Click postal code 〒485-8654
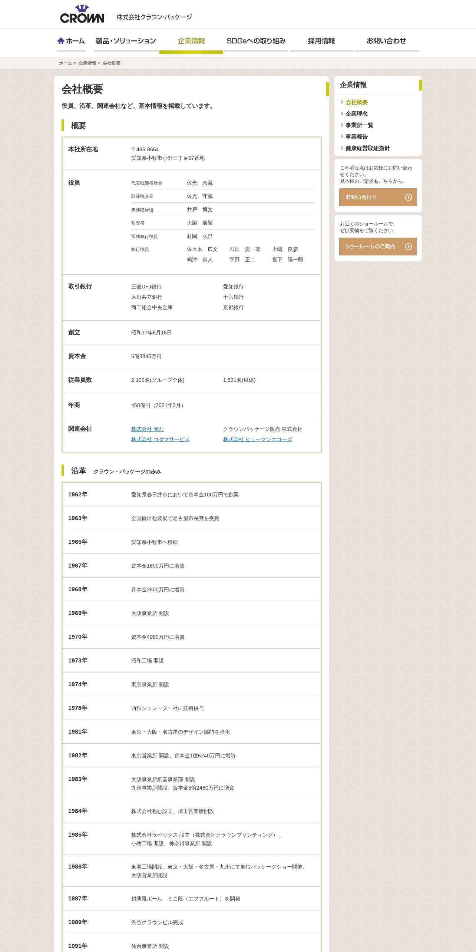This screenshot has height=952, width=476. (x=145, y=149)
